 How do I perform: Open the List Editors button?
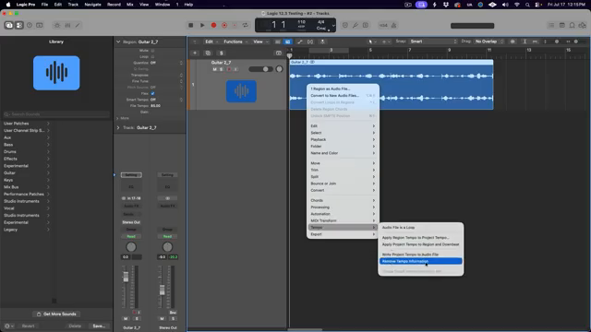point(551,25)
